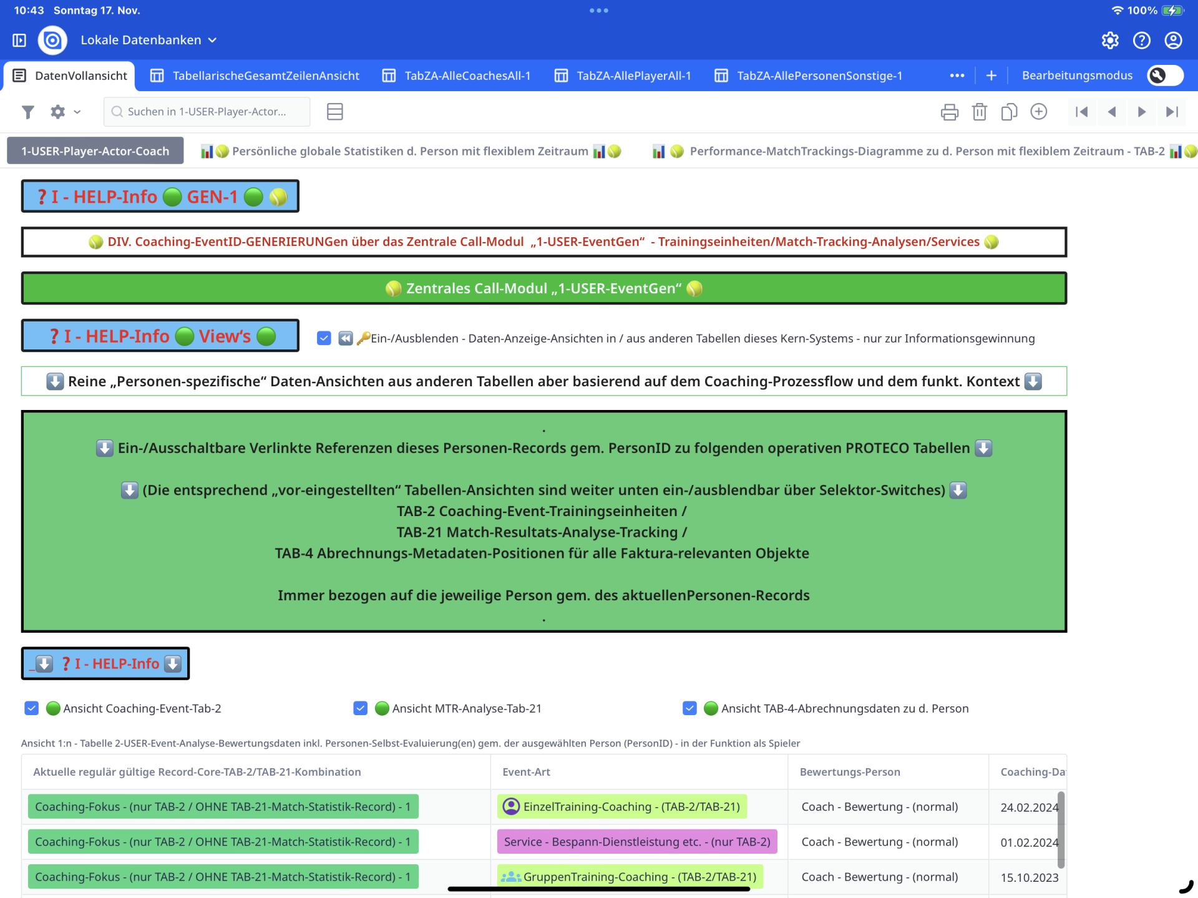Image resolution: width=1198 pixels, height=898 pixels.
Task: Duplicate the current record
Action: [1008, 112]
